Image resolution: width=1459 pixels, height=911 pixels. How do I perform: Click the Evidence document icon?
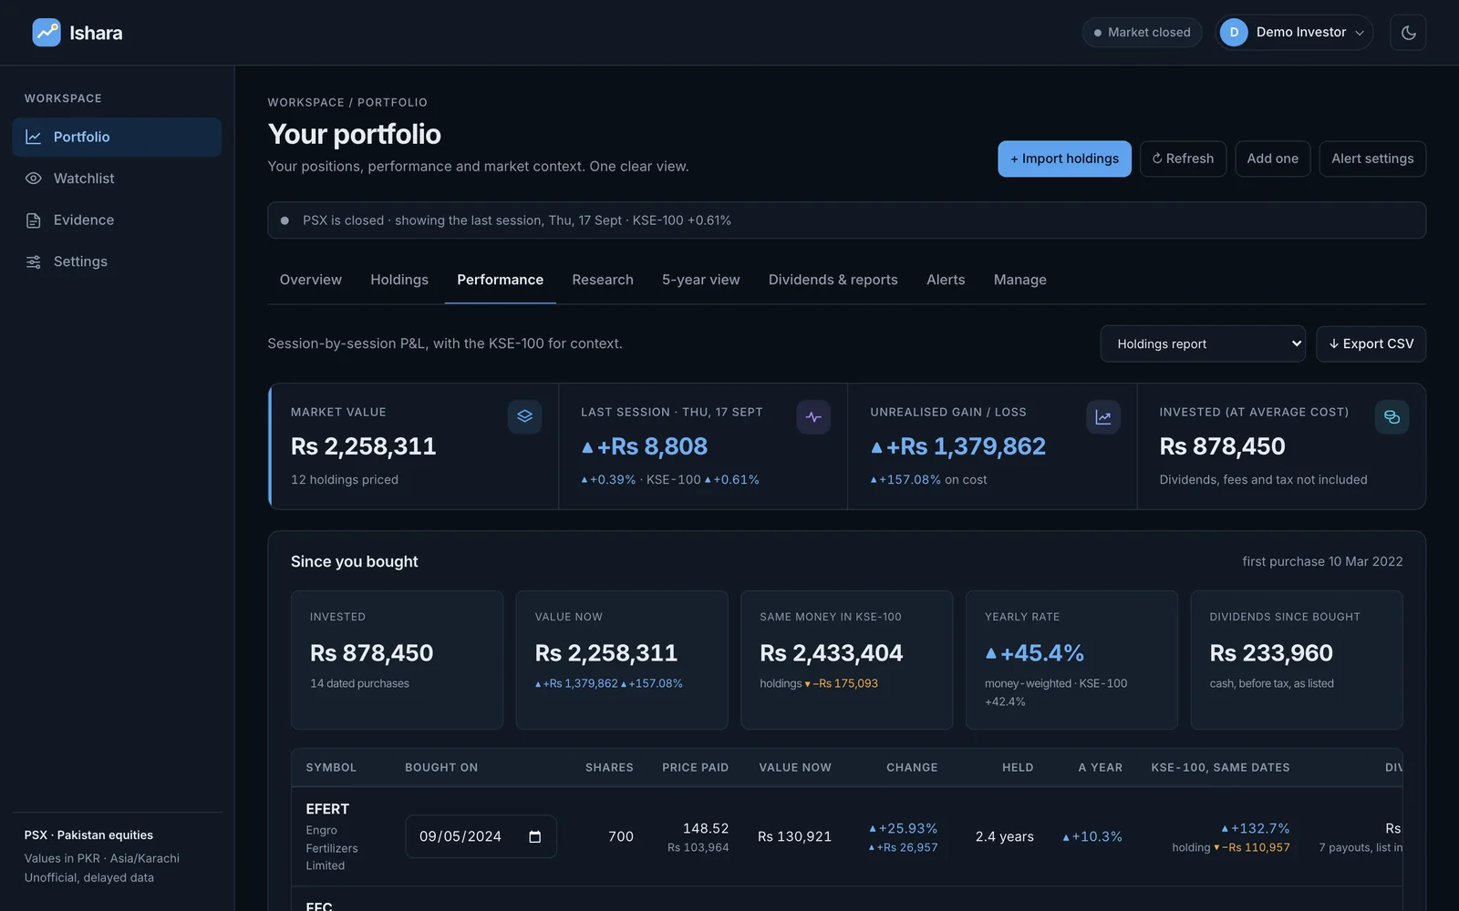pyautogui.click(x=34, y=220)
